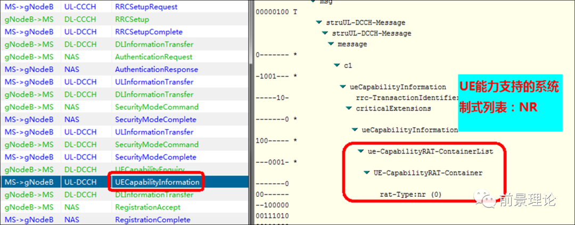This screenshot has height=225, width=575.
Task: Click the ueCapabilityInformation tree node label
Action: 397,87
